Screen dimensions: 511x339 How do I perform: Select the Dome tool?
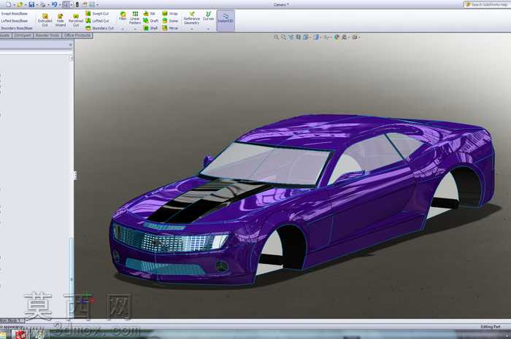[x=170, y=21]
